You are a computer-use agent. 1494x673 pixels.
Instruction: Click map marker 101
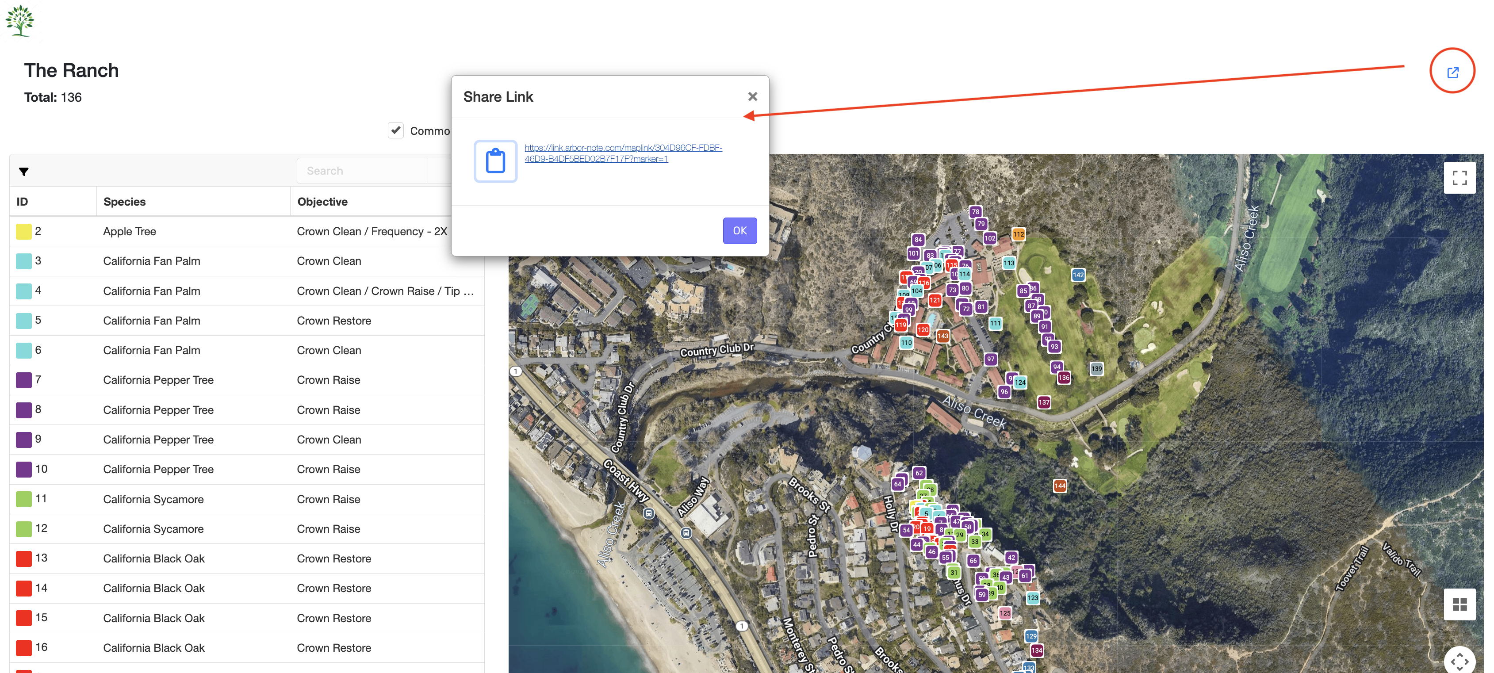point(913,253)
